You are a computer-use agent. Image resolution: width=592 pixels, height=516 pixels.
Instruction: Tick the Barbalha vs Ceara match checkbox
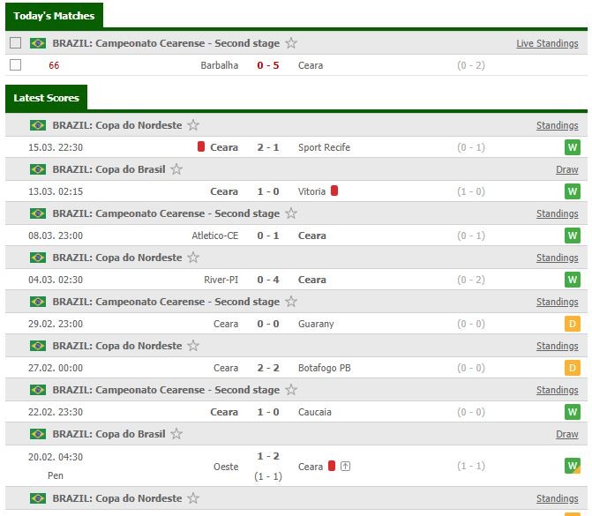[16, 65]
